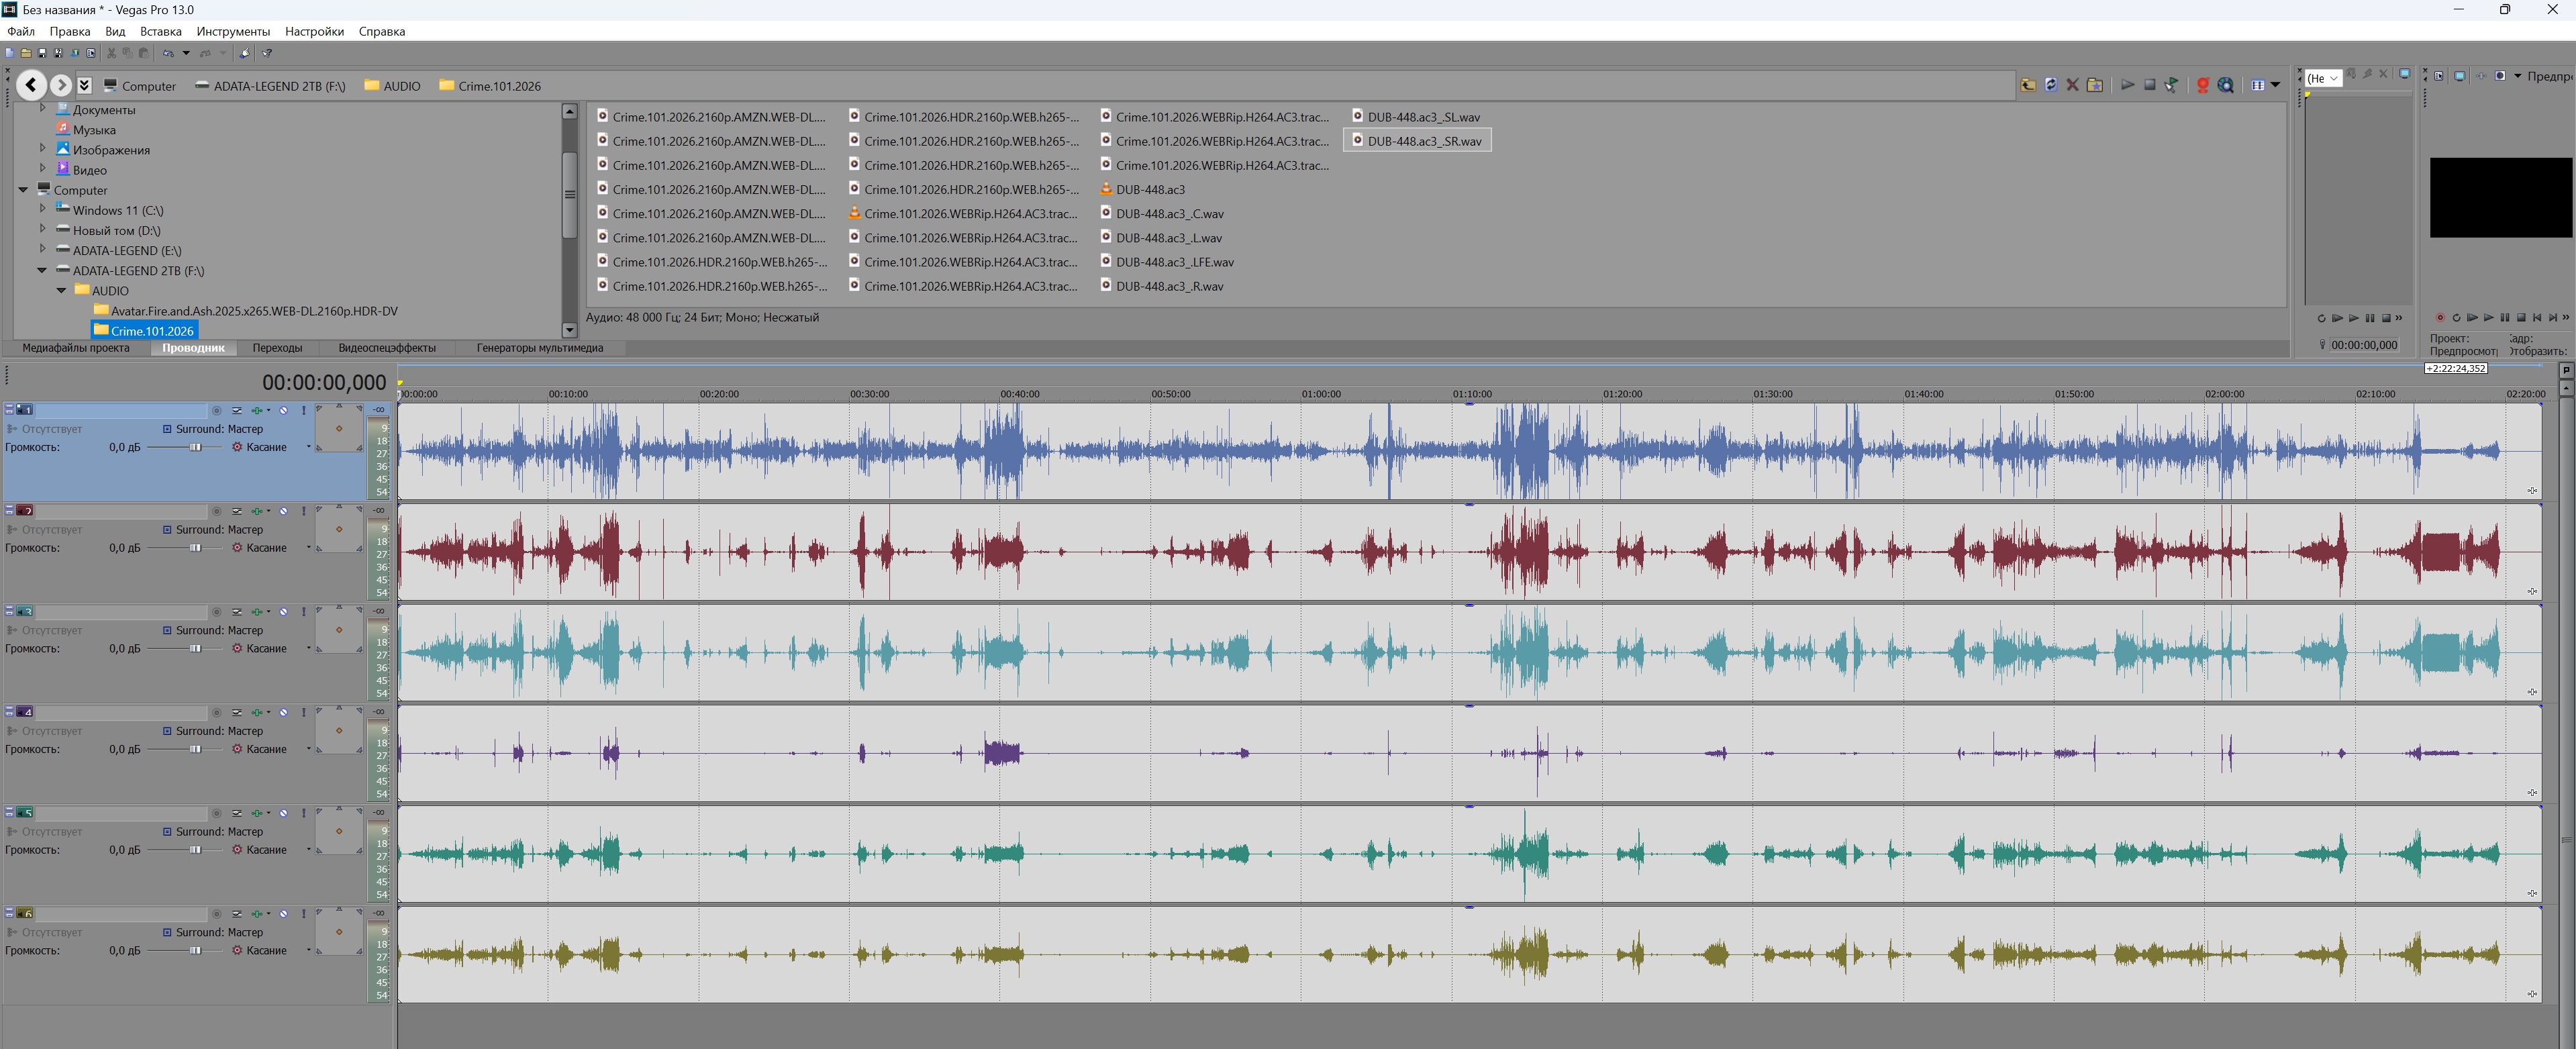Go up one folder level icon
Screen dimensions: 2576x1049
click(x=2028, y=85)
